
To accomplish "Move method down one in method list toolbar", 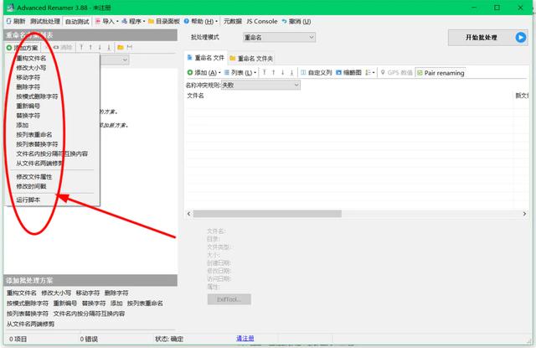I will (100, 47).
